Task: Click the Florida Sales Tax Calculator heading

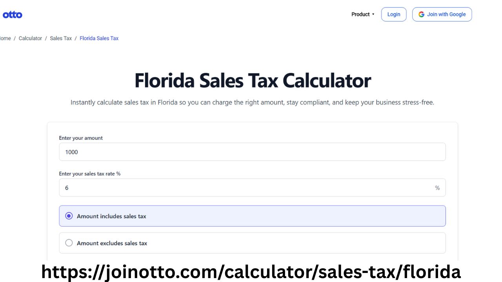Action: [253, 80]
